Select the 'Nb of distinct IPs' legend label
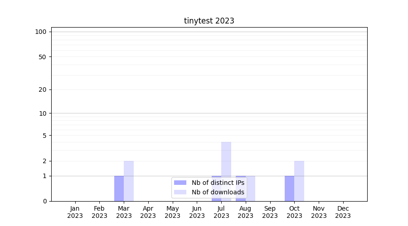Screen dimensions: 408x226 tap(218, 183)
